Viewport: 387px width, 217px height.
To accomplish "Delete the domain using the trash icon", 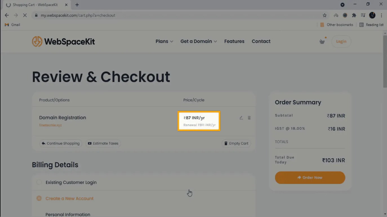I will point(249,118).
